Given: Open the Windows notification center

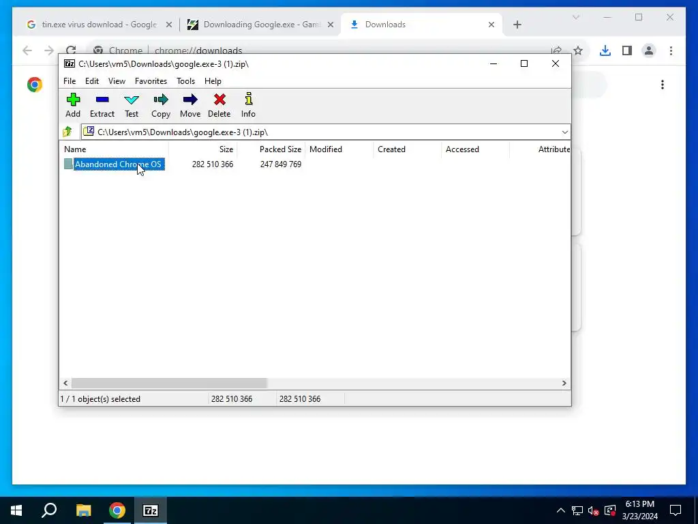Looking at the screenshot, I should point(676,510).
